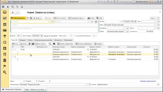This screenshot has height=92, width=163.
Task: Switch to the Дополнительные свойства tab
Action: click(43, 40)
